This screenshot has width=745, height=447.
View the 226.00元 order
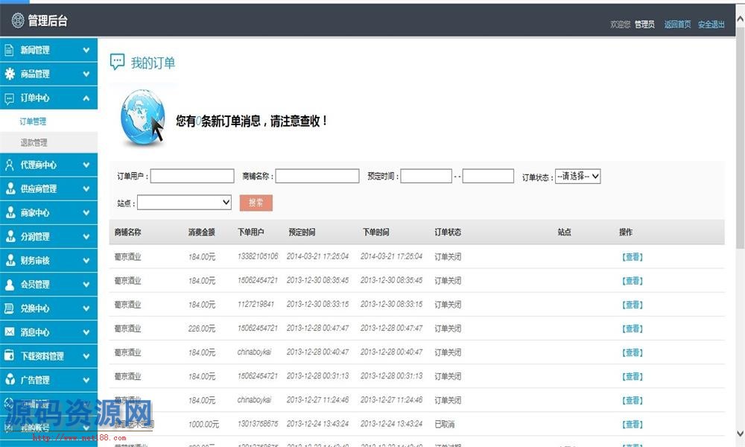(633, 329)
